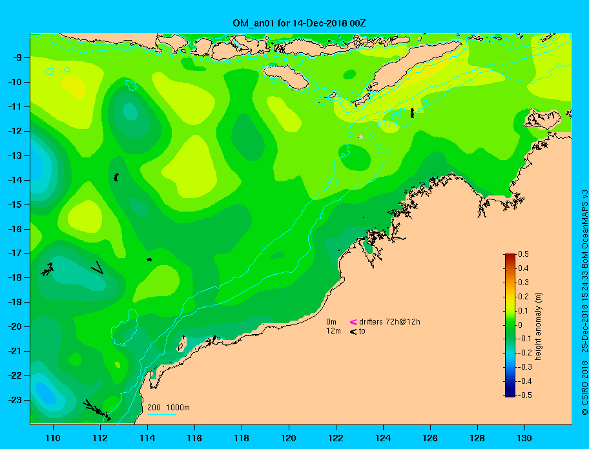Click the -0.2 colorbar tick label
Viewport: 589px width, 449px height.
tap(525, 353)
